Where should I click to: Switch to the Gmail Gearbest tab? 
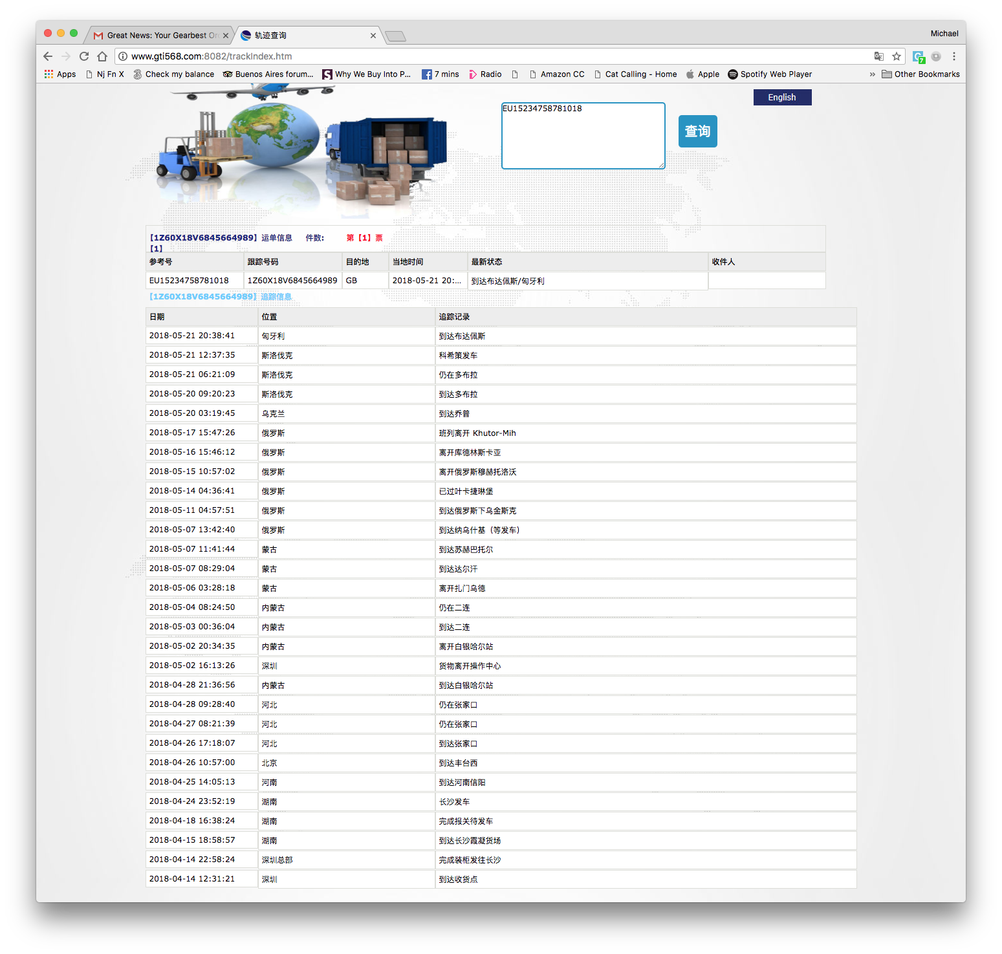point(158,36)
